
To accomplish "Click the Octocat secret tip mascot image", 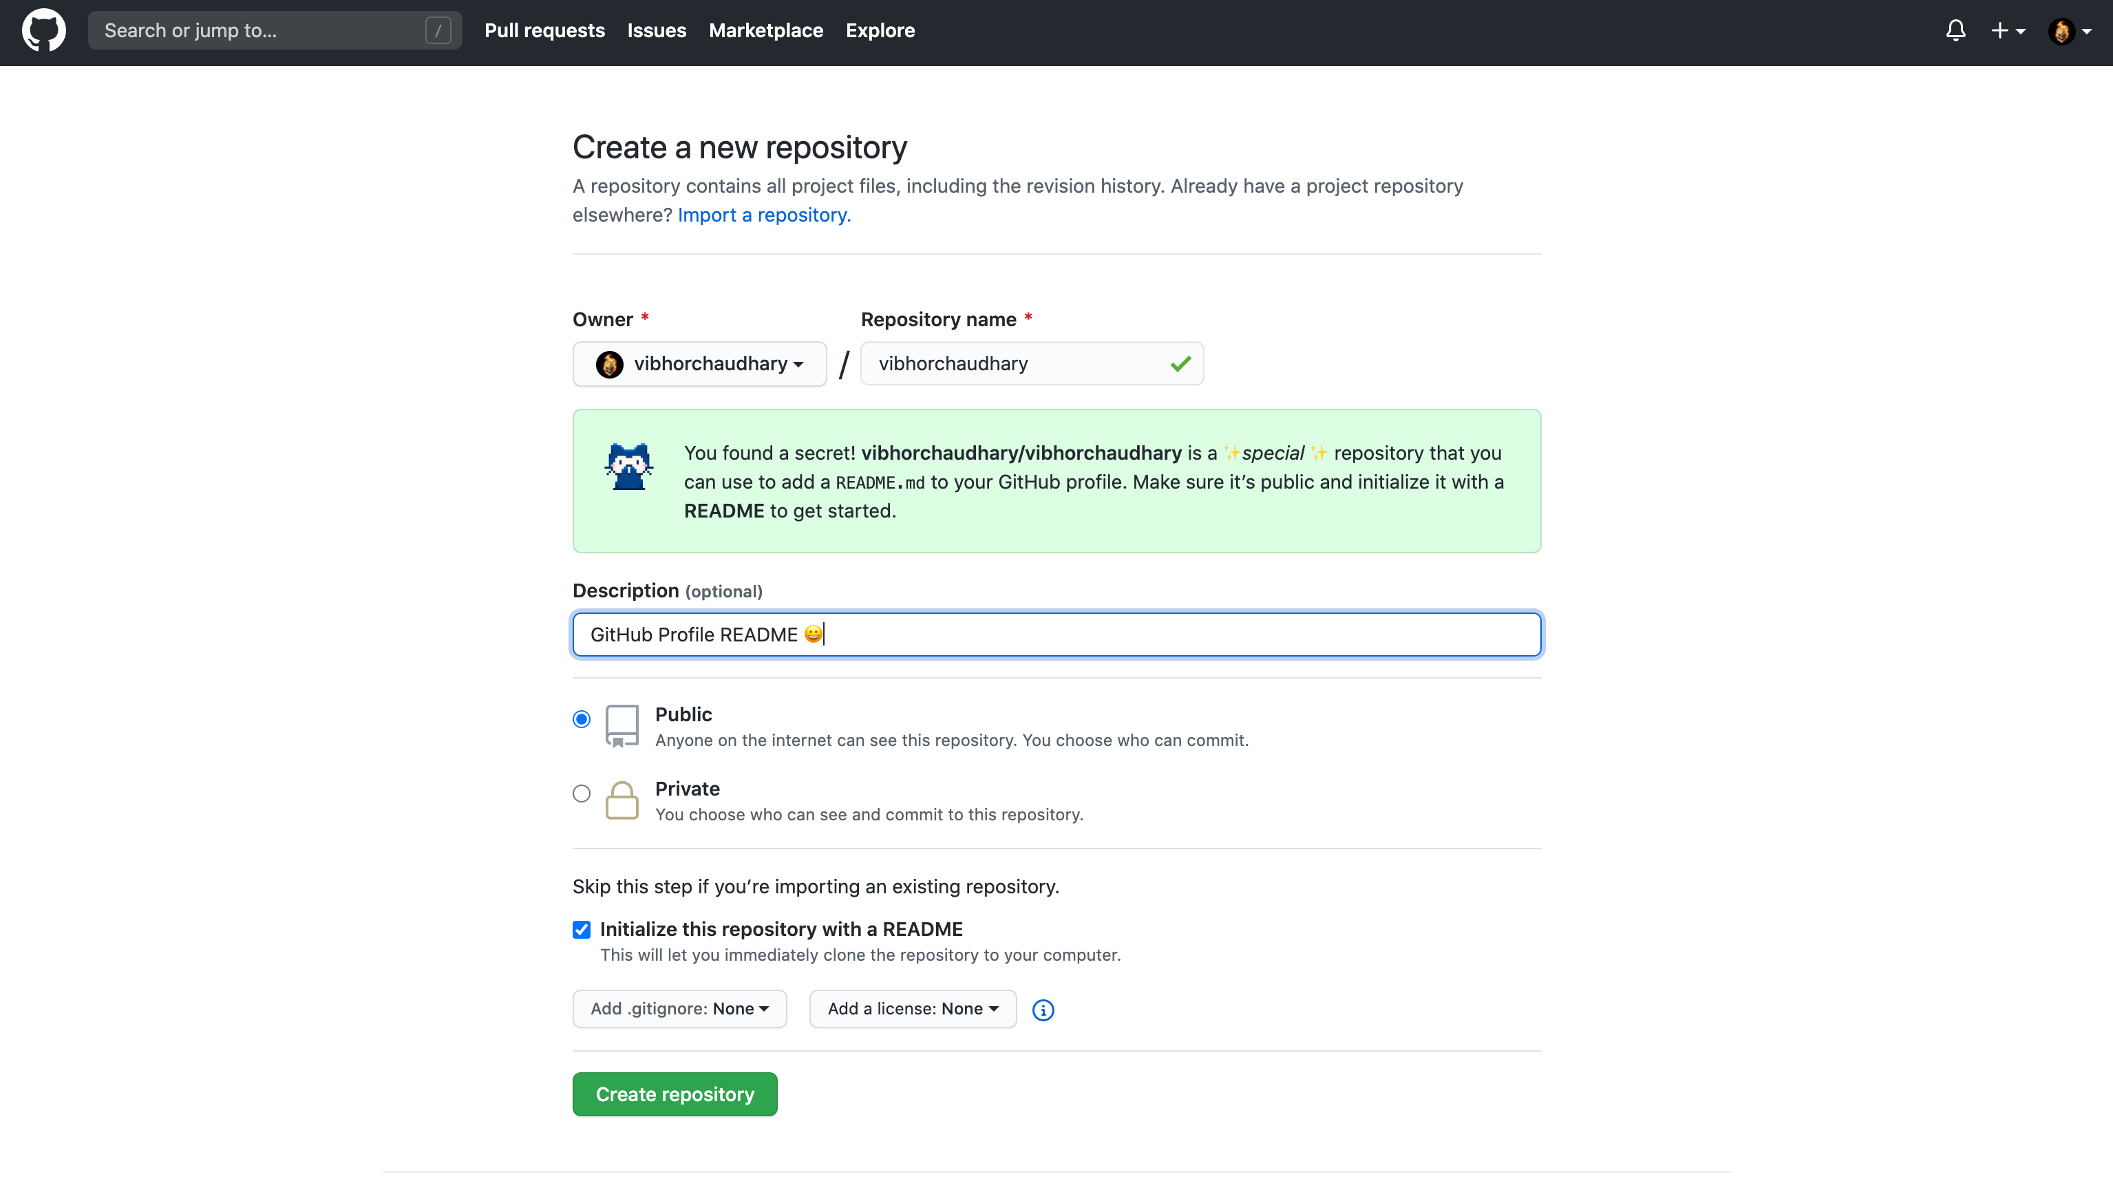I will tap(628, 465).
